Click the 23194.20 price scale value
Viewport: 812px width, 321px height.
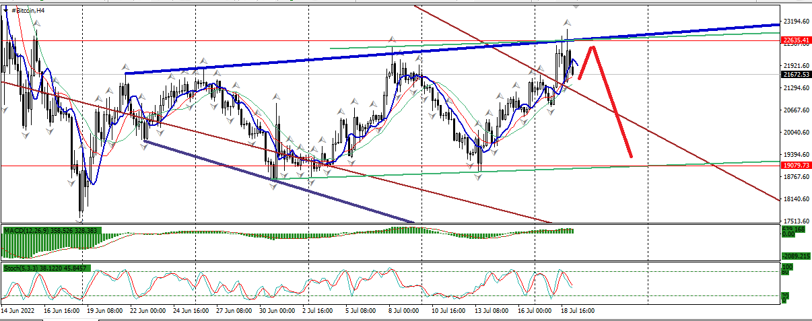(x=795, y=22)
